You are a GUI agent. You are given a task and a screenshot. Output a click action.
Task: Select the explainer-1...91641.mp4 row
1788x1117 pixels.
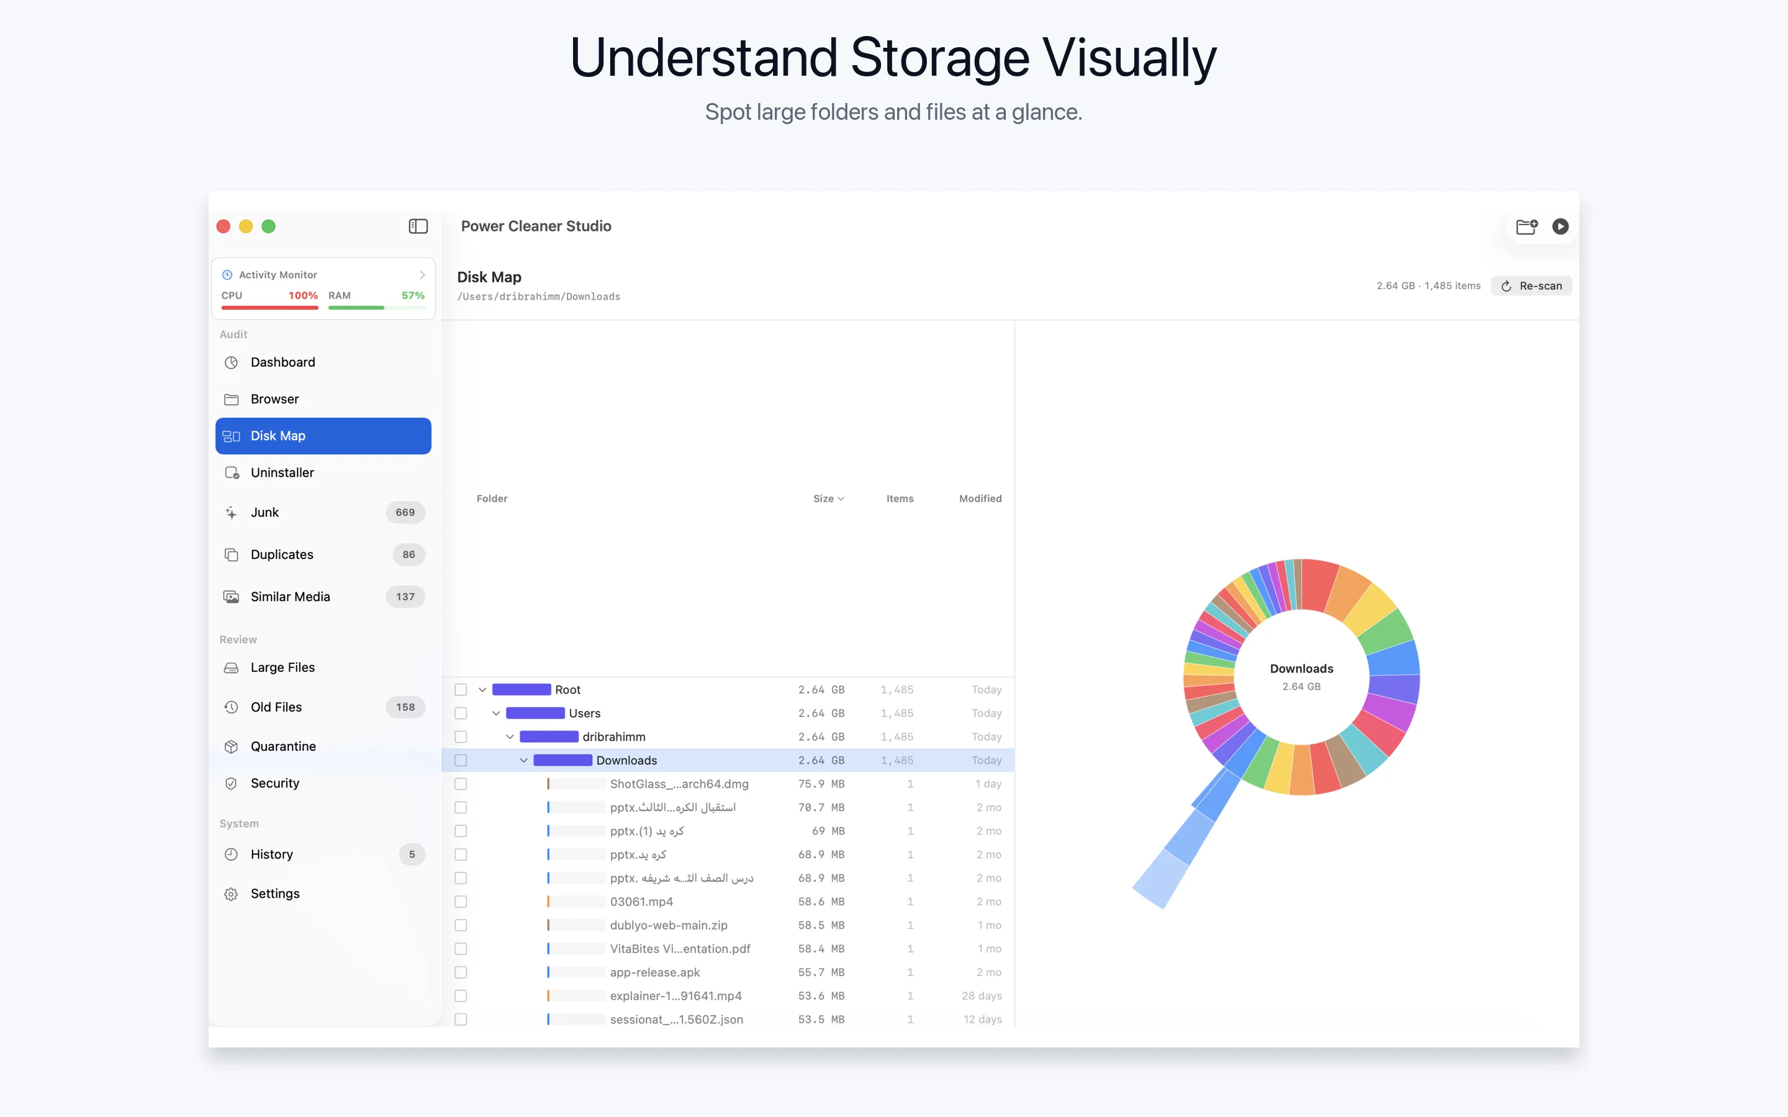[728, 996]
